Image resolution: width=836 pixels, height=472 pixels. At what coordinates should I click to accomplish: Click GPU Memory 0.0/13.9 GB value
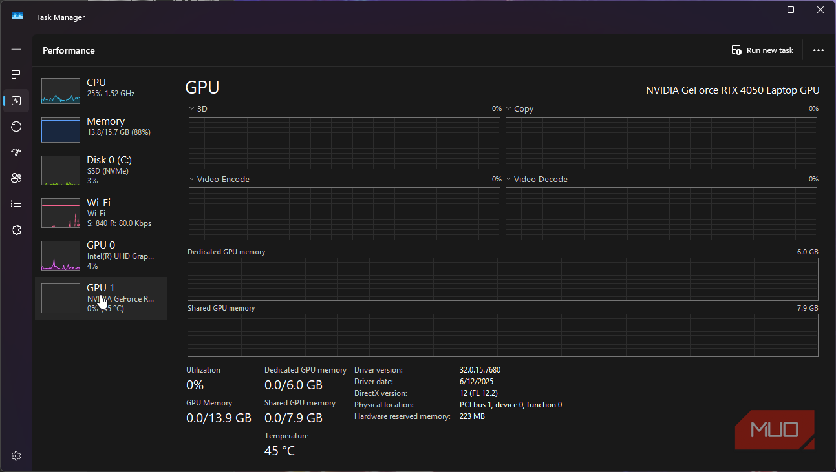tap(219, 418)
